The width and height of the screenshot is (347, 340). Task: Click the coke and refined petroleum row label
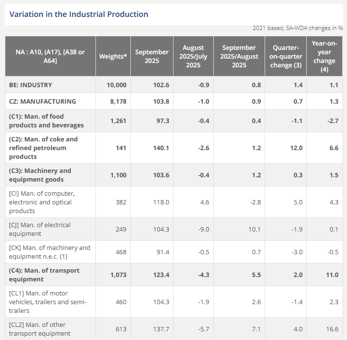(43, 148)
